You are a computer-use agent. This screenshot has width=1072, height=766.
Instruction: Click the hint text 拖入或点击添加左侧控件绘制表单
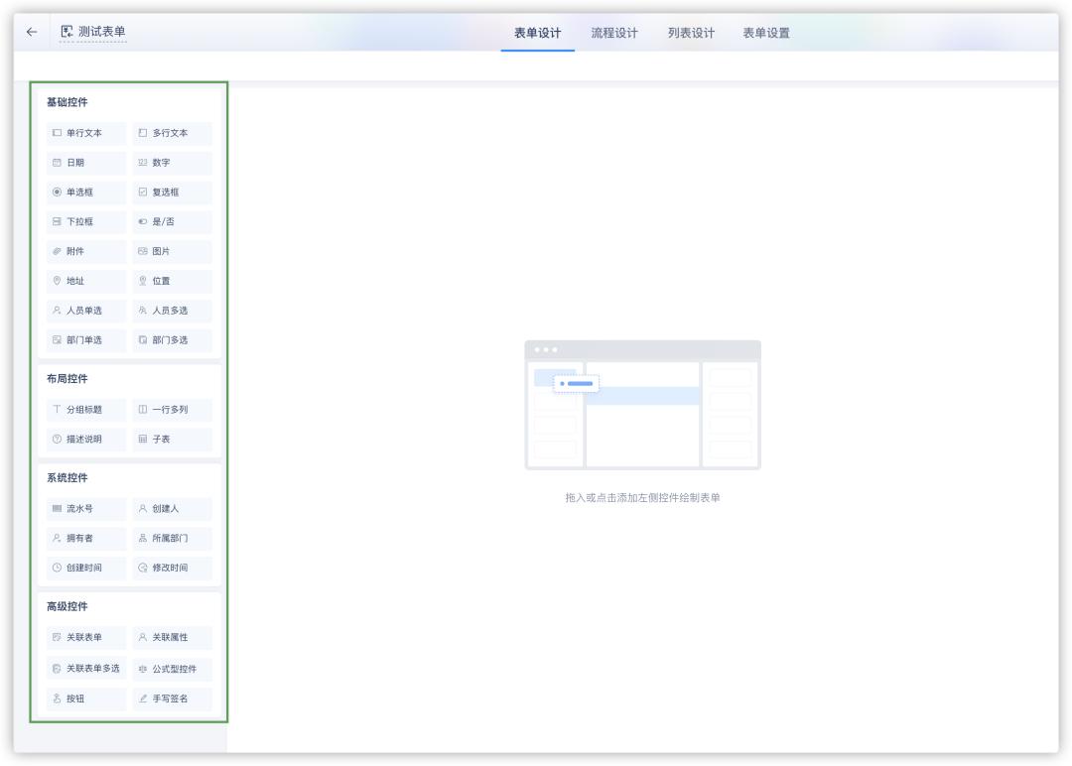642,497
